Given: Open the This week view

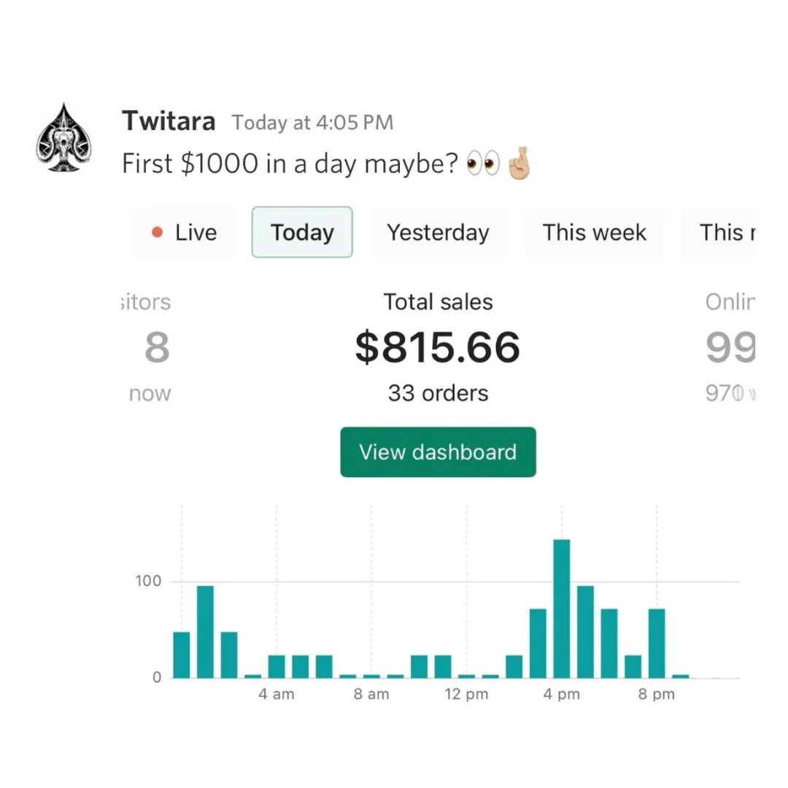Looking at the screenshot, I should 593,232.
